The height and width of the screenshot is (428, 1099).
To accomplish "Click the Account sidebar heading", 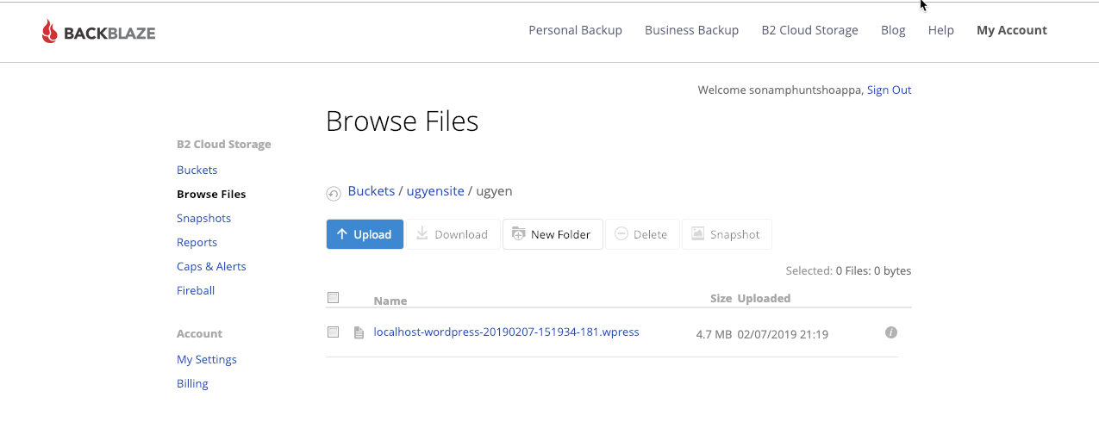I will [199, 333].
